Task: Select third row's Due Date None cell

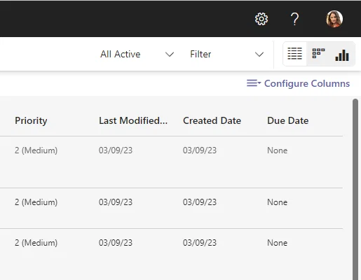Action: 278,243
